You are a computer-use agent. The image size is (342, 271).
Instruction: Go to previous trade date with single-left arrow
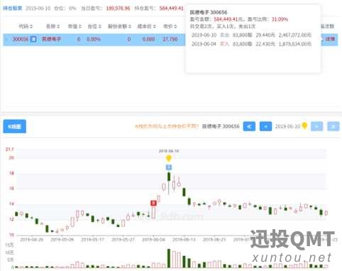(265, 126)
